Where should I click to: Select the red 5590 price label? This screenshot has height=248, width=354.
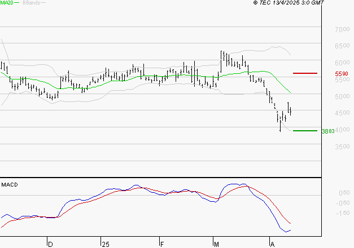pyautogui.click(x=341, y=74)
